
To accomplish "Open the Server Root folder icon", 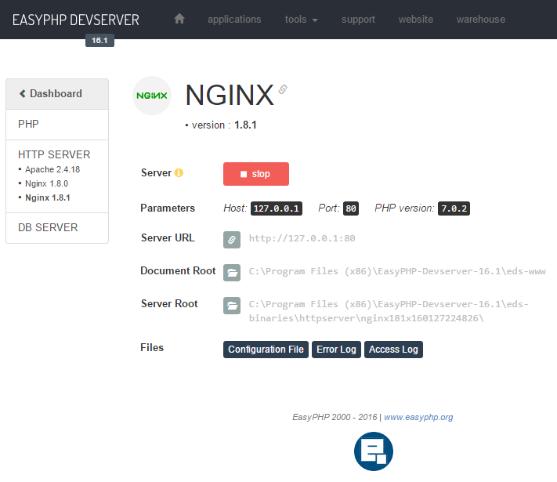I will coord(232,305).
